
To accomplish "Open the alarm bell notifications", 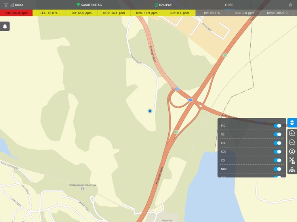I will pos(5,26).
